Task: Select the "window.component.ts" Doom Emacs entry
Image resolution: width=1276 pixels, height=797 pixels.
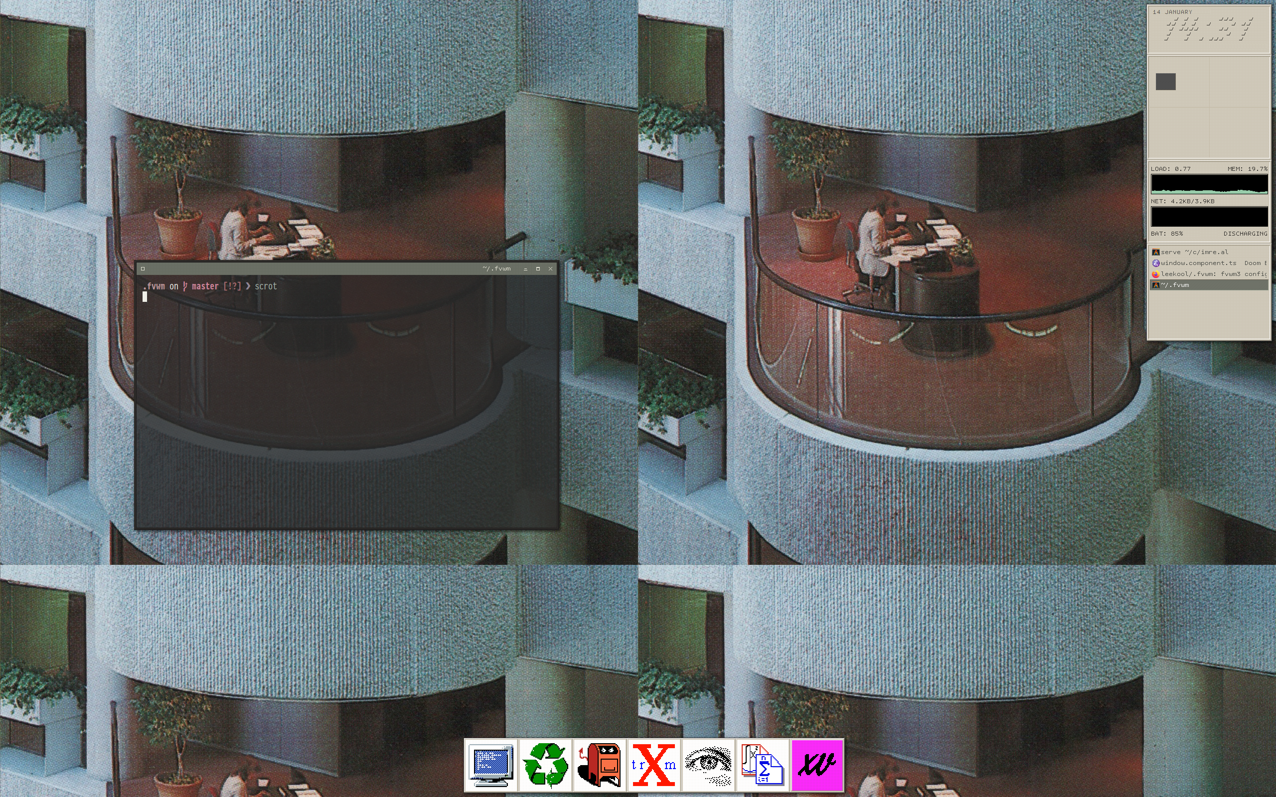Action: pos(1198,263)
